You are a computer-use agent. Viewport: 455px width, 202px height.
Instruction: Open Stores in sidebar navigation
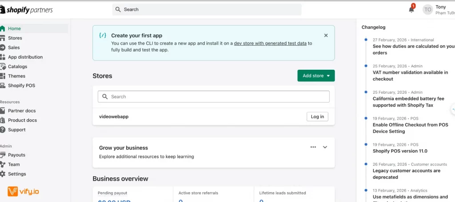(x=34, y=38)
